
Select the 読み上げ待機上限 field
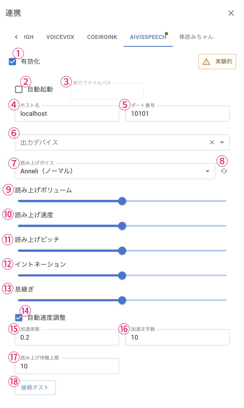coord(66,366)
